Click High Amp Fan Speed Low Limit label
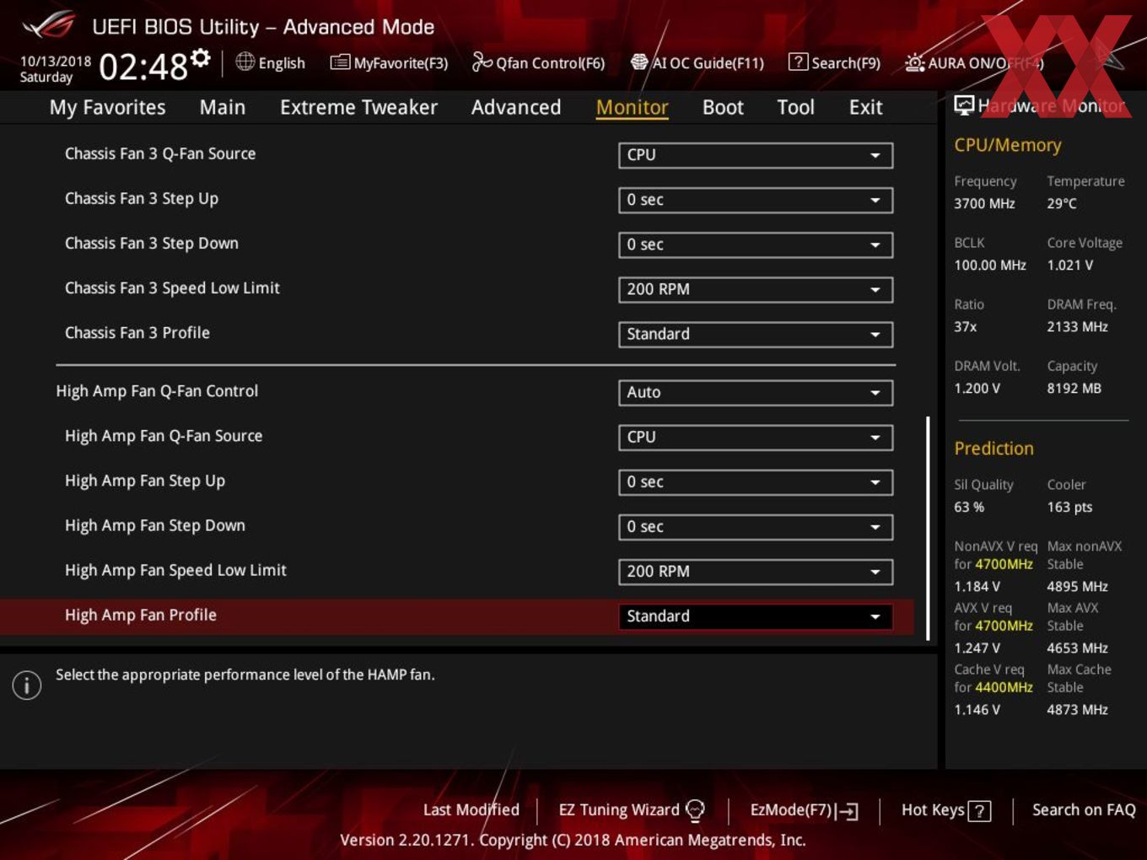1147x860 pixels. pyautogui.click(x=175, y=571)
